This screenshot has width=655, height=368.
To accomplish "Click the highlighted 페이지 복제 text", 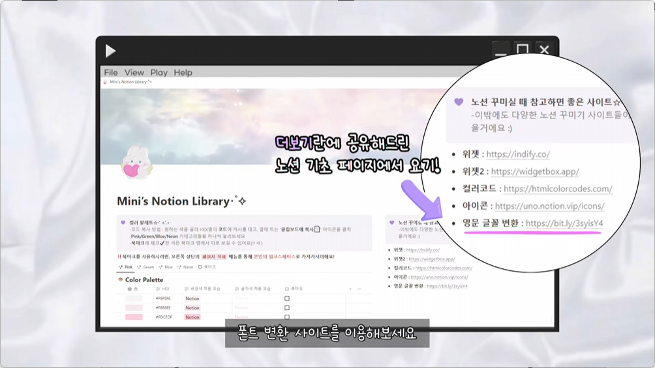I will point(214,257).
